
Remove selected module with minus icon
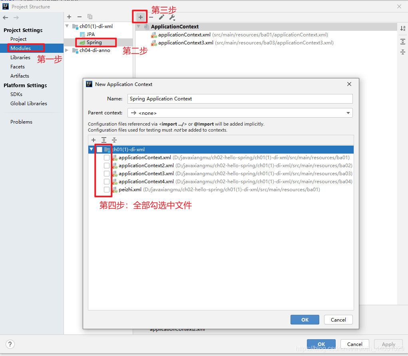point(80,17)
